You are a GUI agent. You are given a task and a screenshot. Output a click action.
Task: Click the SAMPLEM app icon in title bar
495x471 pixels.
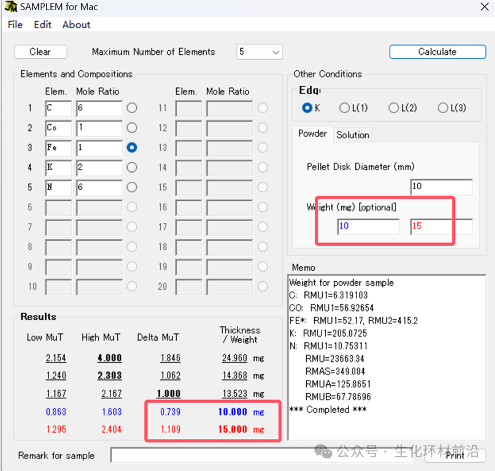click(11, 6)
